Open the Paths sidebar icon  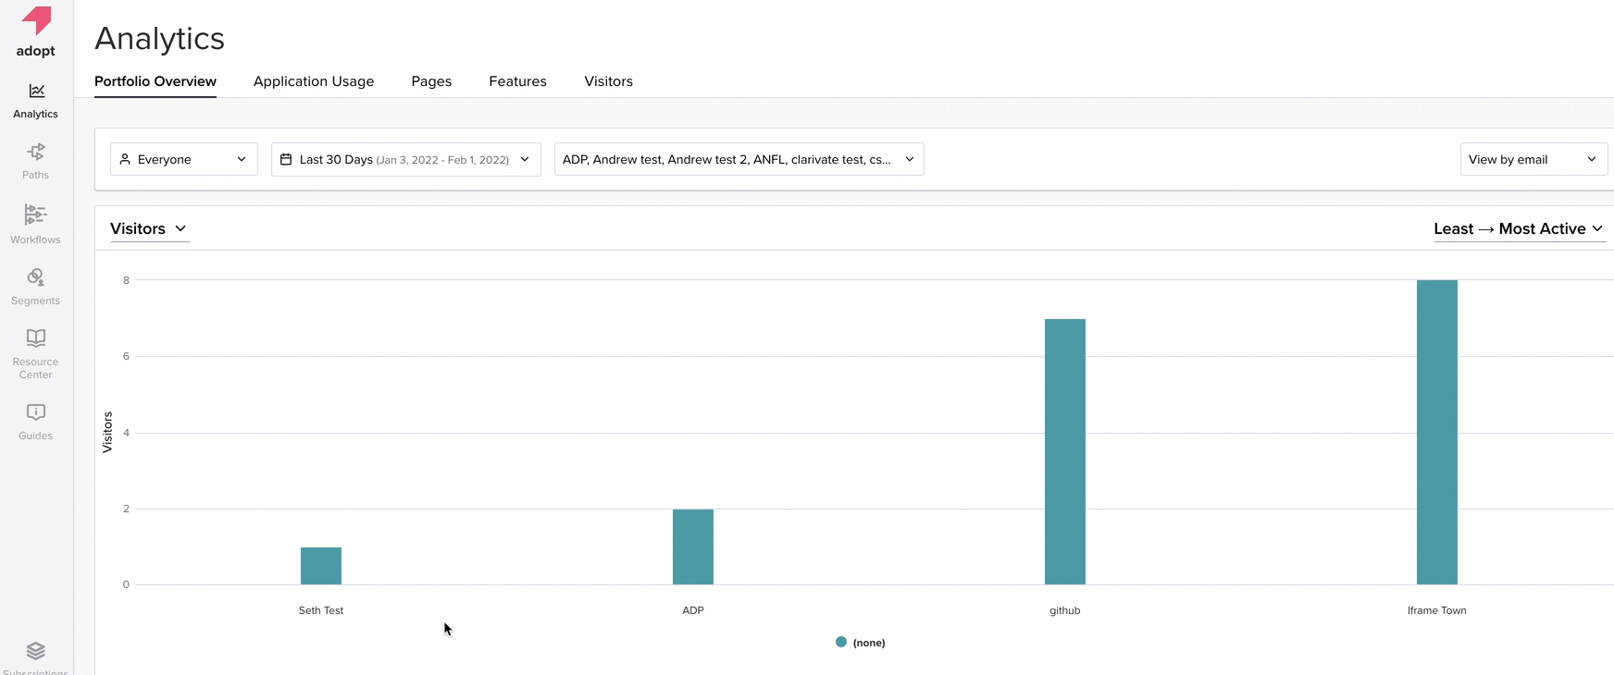point(36,152)
